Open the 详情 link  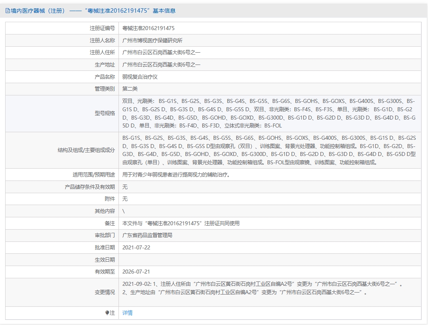(x=128, y=313)
